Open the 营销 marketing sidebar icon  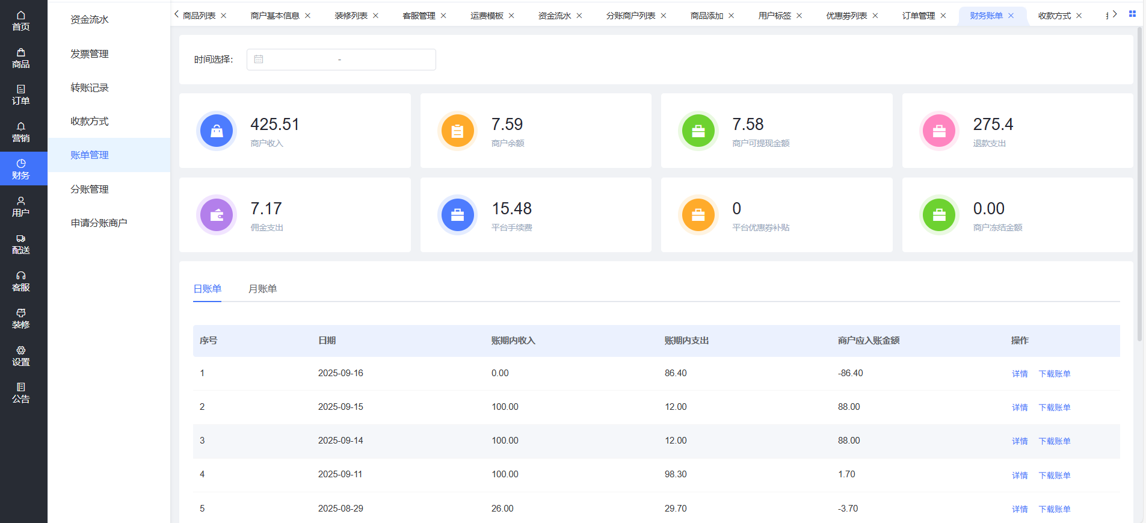(21, 132)
